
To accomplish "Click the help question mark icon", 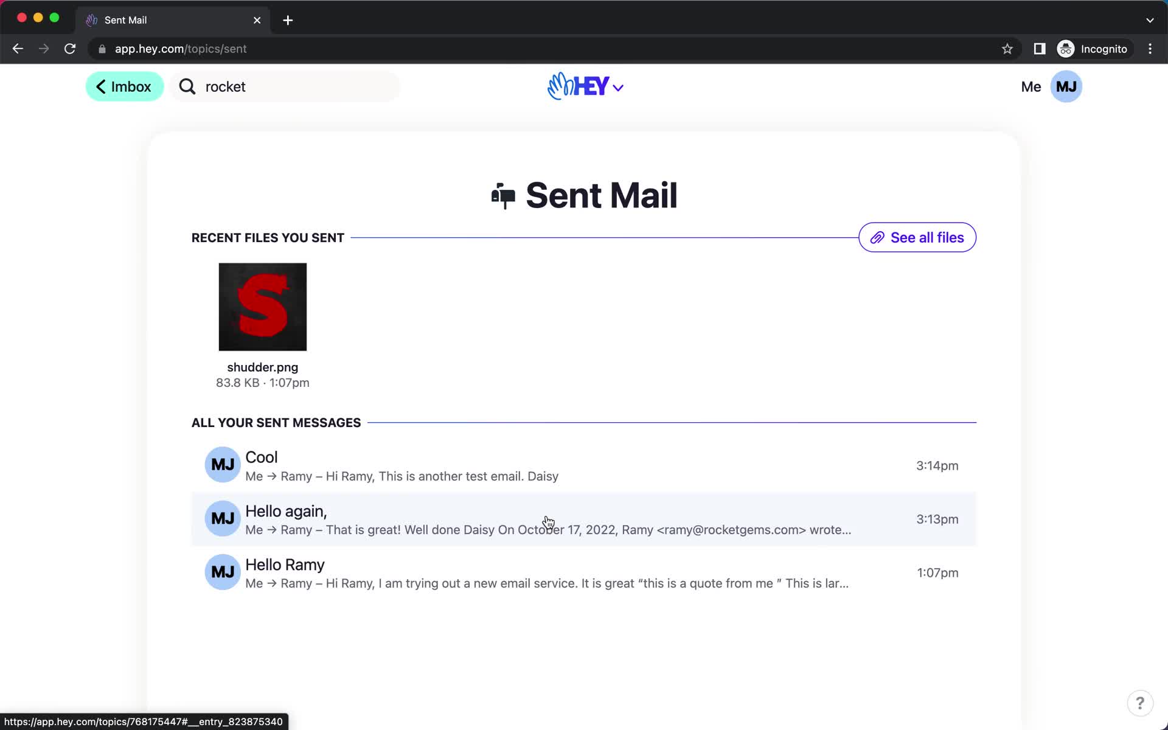I will (x=1140, y=703).
